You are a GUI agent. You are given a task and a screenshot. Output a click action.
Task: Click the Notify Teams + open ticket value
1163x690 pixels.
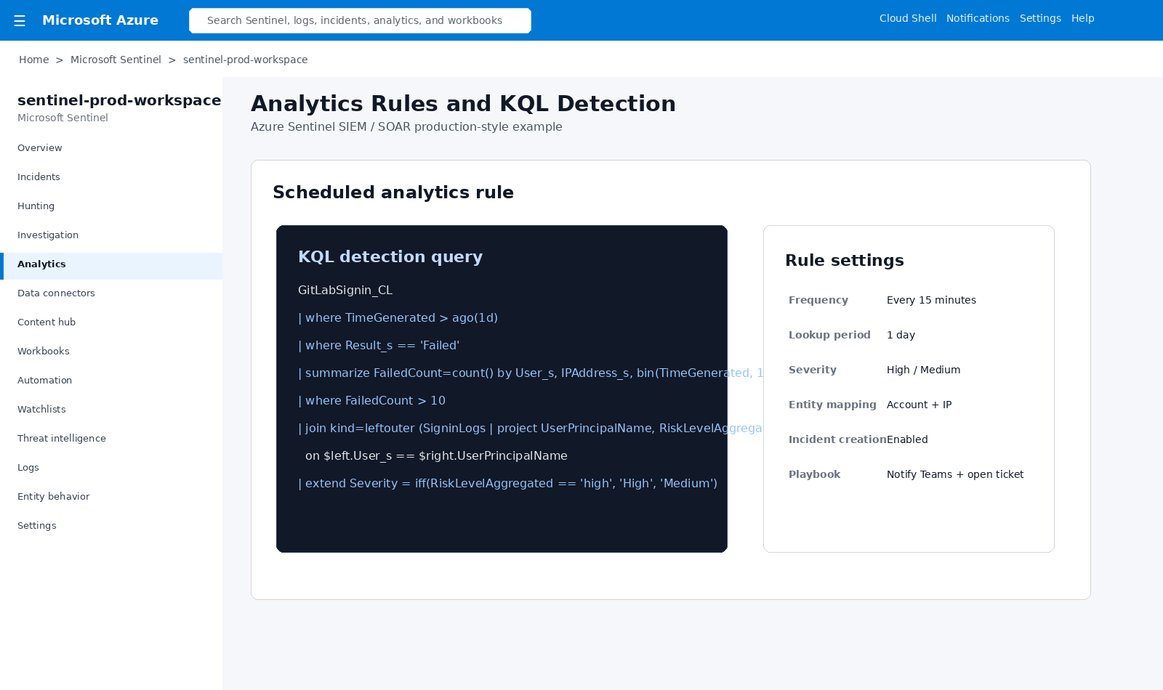tap(955, 474)
